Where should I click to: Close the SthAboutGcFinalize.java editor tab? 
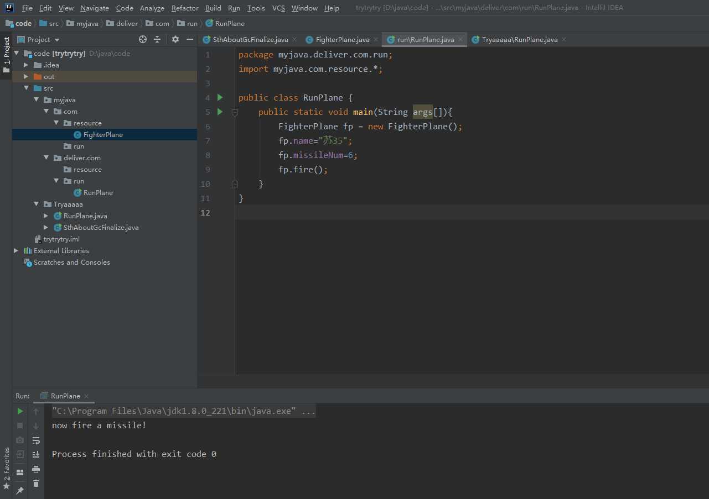point(294,39)
